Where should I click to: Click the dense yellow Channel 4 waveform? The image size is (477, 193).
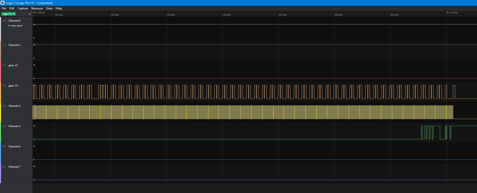[243, 112]
